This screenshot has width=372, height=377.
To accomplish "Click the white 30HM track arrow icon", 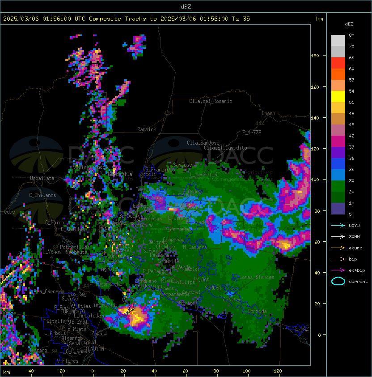I will 338,236.
